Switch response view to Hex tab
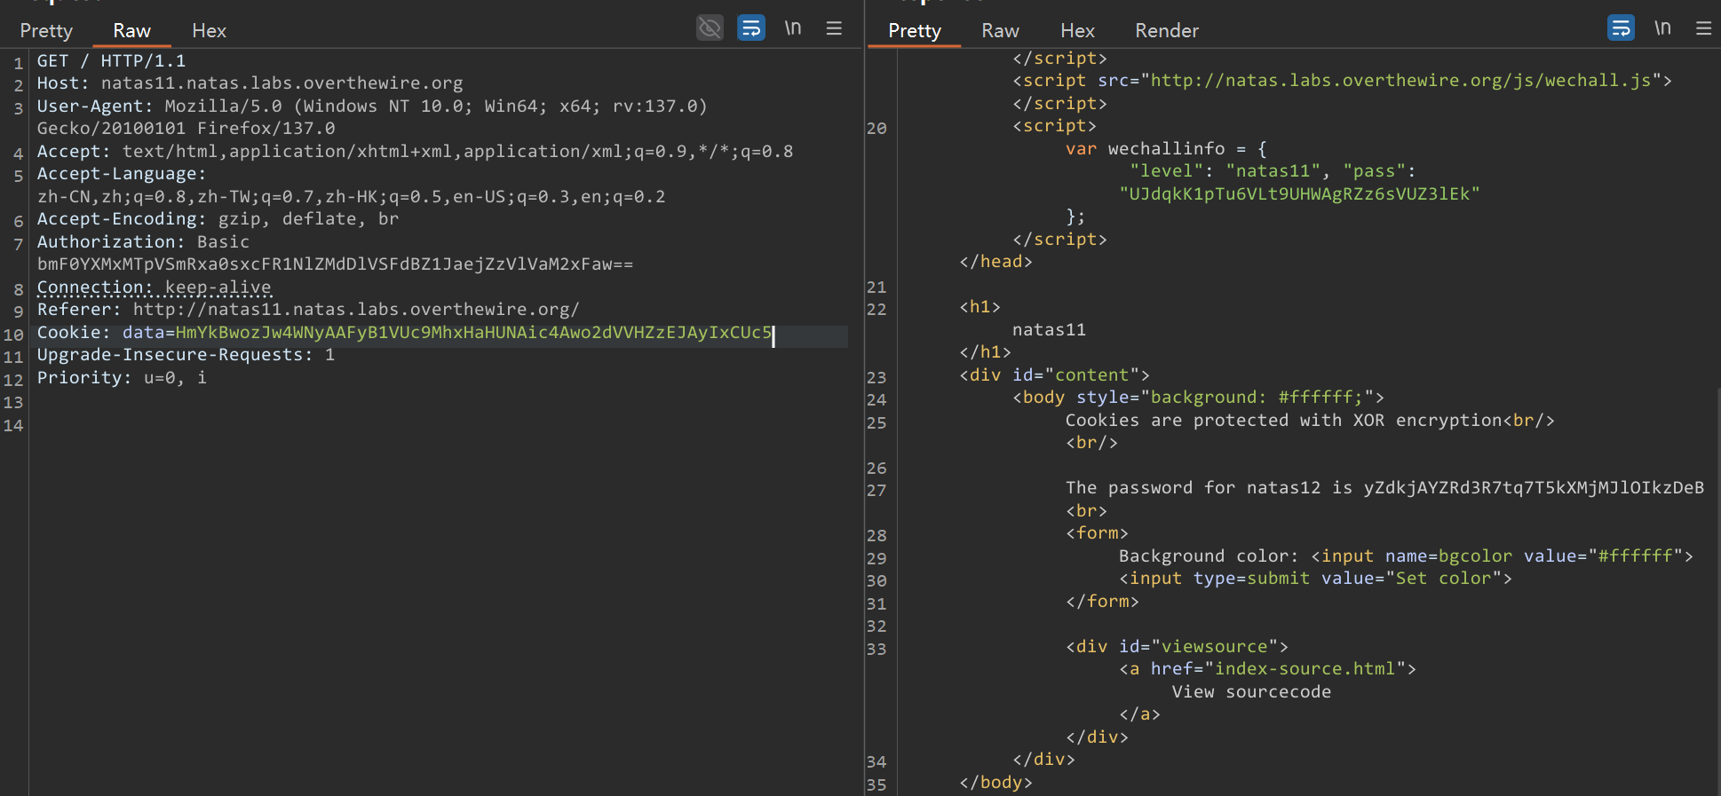Image resolution: width=1721 pixels, height=796 pixels. tap(1077, 31)
